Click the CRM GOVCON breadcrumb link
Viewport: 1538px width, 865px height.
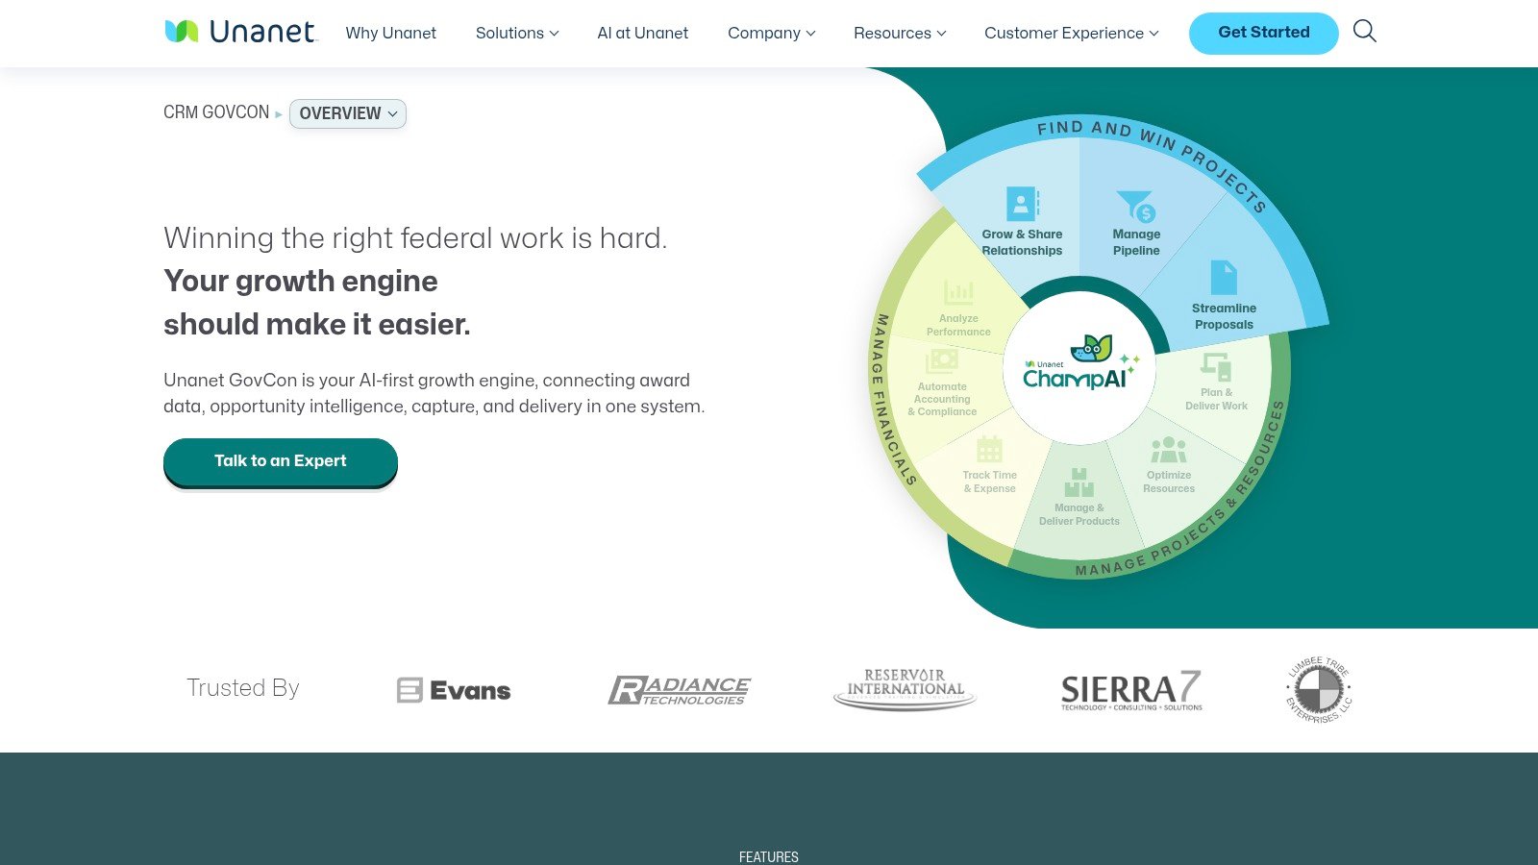pyautogui.click(x=216, y=112)
